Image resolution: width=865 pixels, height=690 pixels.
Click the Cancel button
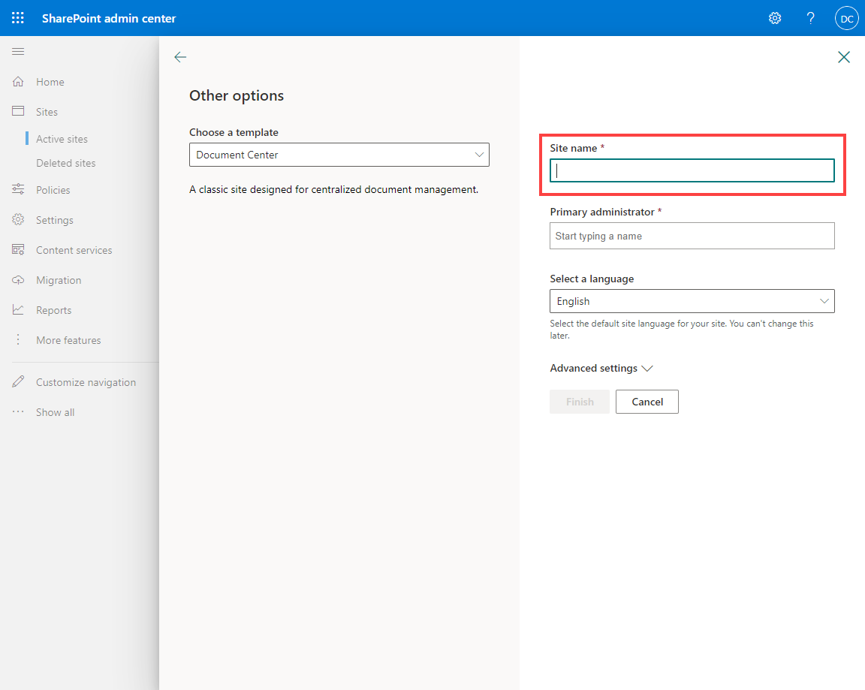647,402
